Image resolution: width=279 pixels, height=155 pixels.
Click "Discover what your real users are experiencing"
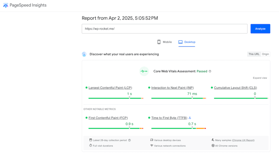coord(124,54)
